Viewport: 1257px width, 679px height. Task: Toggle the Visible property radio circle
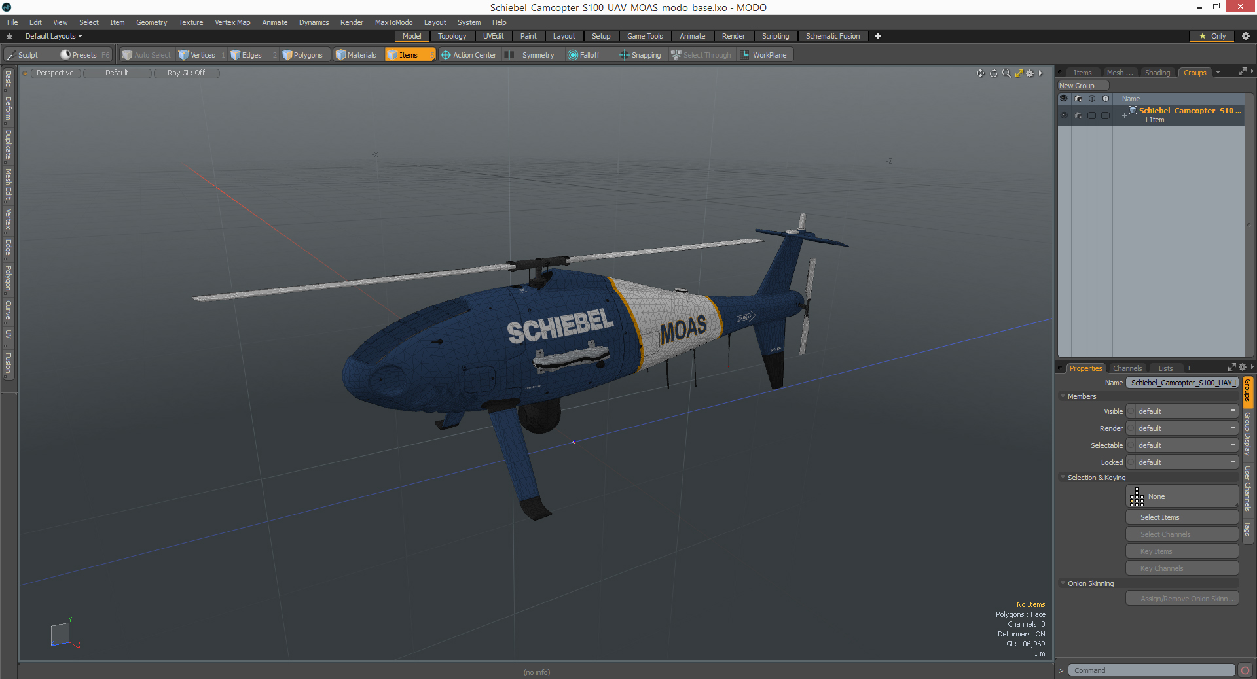coord(1131,411)
